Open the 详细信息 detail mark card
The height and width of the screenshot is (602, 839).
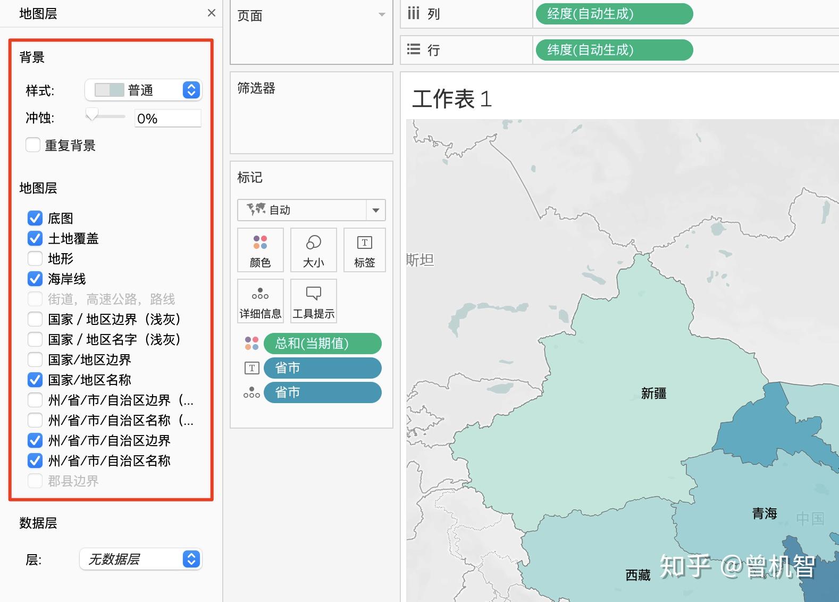(261, 301)
